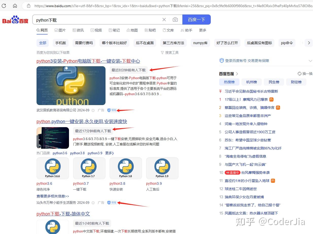Select the 手机版 filter chip
The width and height of the screenshot is (313, 234).
(61, 43)
